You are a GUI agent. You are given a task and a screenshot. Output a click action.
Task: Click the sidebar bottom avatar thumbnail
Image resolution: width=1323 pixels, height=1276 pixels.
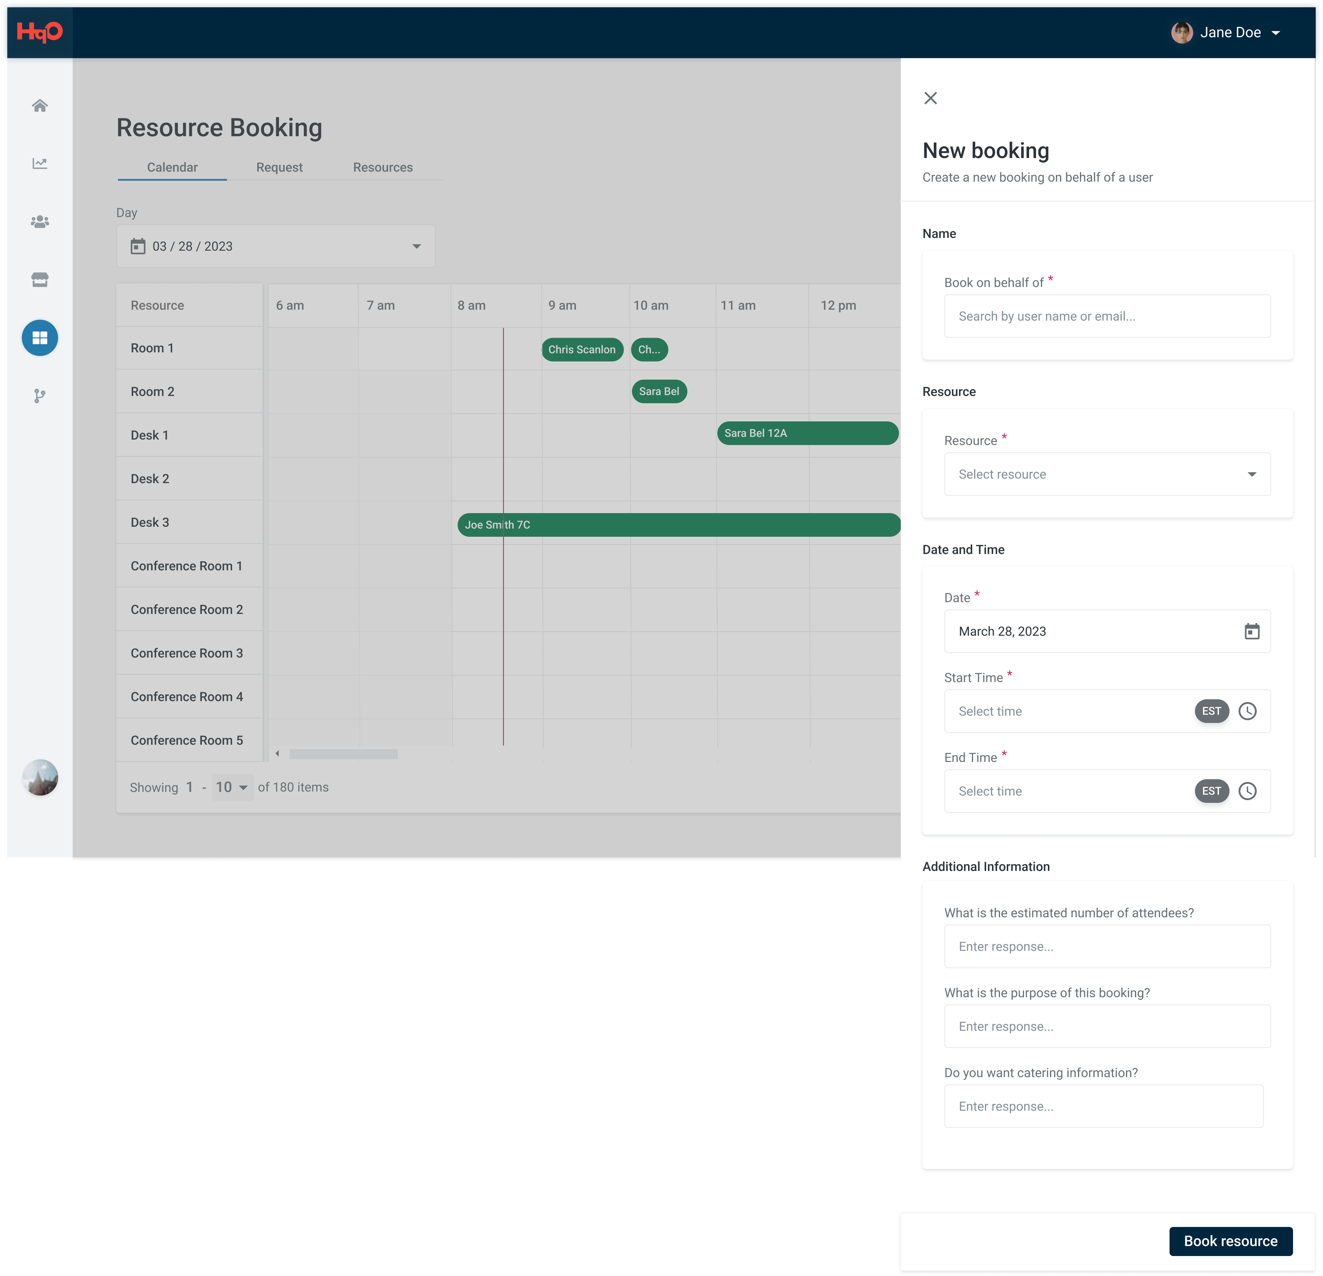coord(40,777)
